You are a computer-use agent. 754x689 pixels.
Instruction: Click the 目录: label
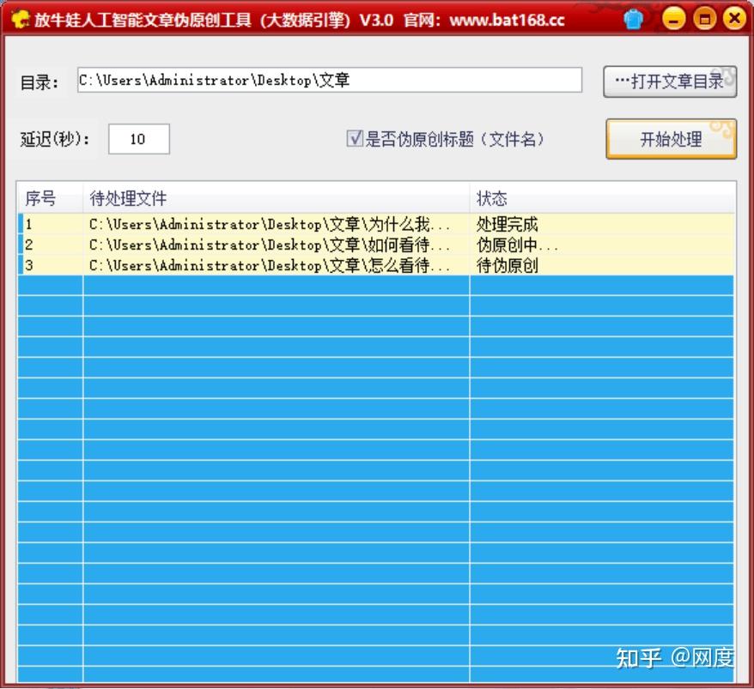pos(40,82)
